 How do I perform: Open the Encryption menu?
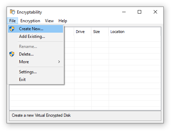30,21
